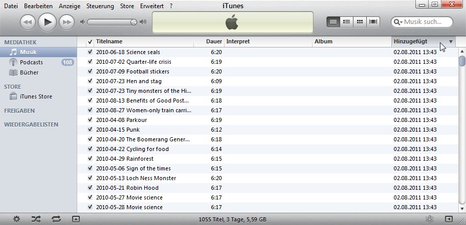Image resolution: width=466 pixels, height=225 pixels.
Task: Toggle shuffle in the bottom bar
Action: pyautogui.click(x=36, y=219)
